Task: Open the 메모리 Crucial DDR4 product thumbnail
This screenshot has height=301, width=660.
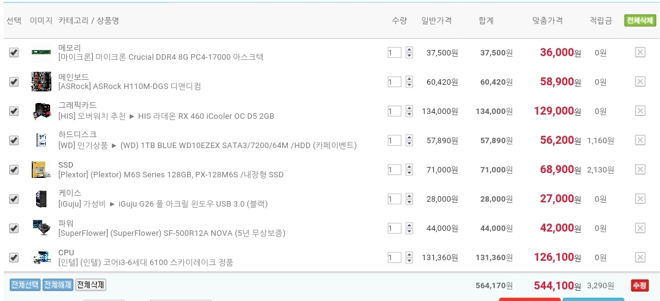Action: [42, 52]
